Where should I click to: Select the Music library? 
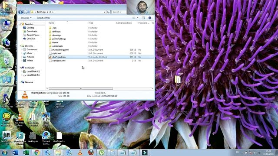pyautogui.click(x=30, y=53)
